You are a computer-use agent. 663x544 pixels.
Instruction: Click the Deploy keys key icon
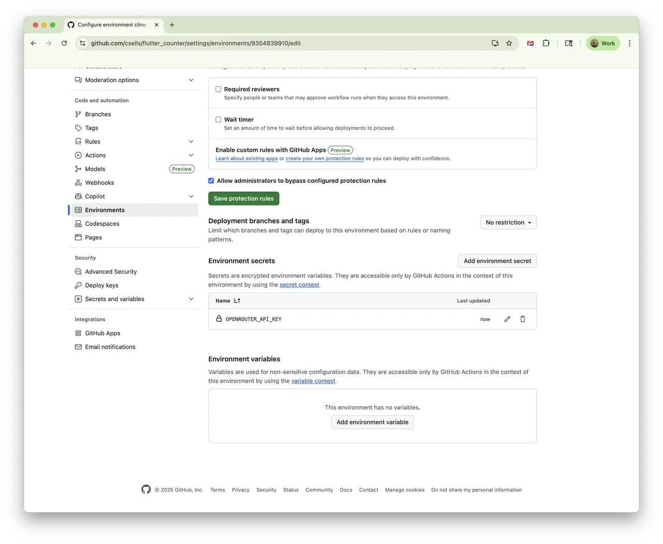pos(78,285)
